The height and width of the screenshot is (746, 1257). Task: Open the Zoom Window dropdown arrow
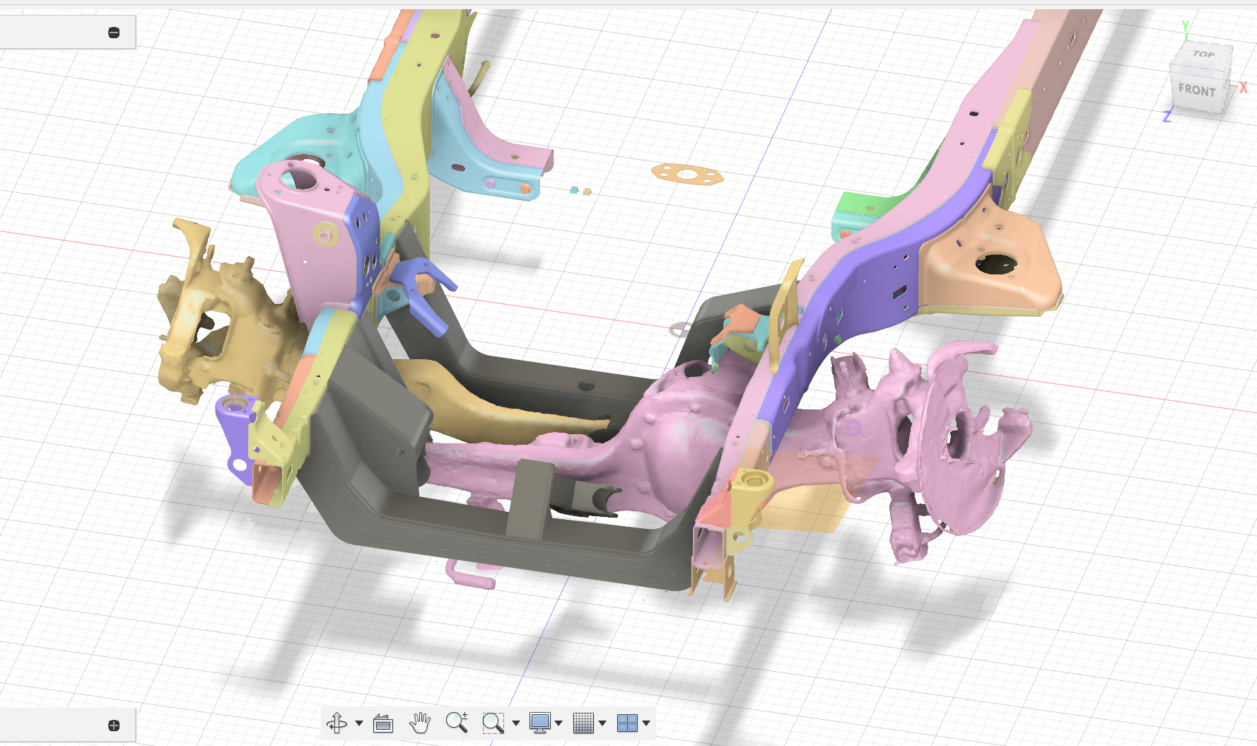click(516, 723)
